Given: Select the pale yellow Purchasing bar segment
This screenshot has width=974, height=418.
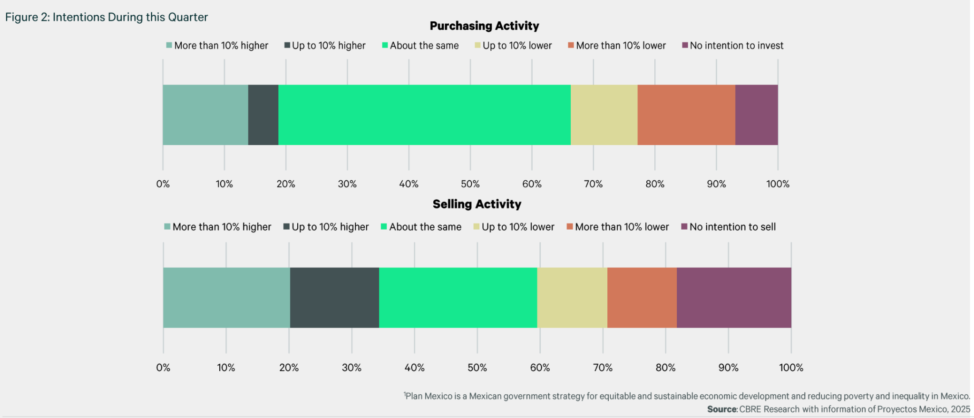Looking at the screenshot, I should click(x=604, y=115).
